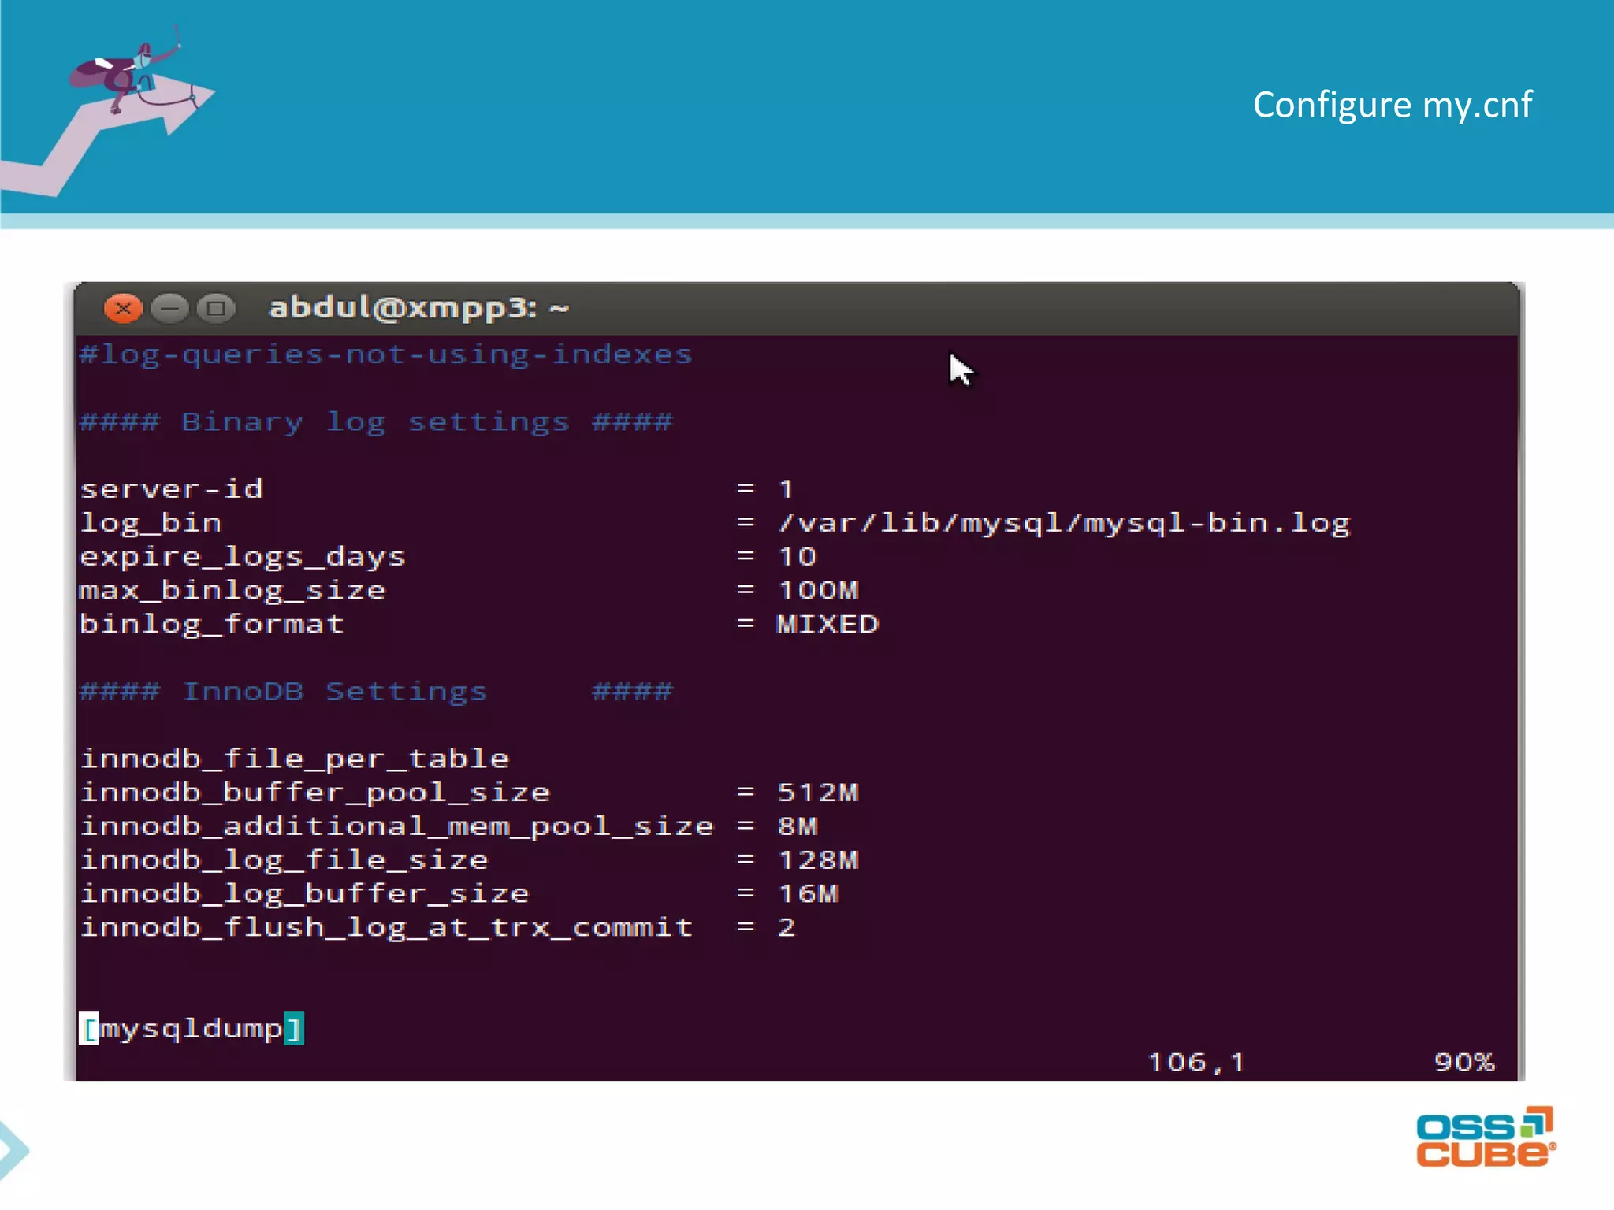Click the buffer pool value '512M'
The image size is (1614, 1210).
(818, 792)
